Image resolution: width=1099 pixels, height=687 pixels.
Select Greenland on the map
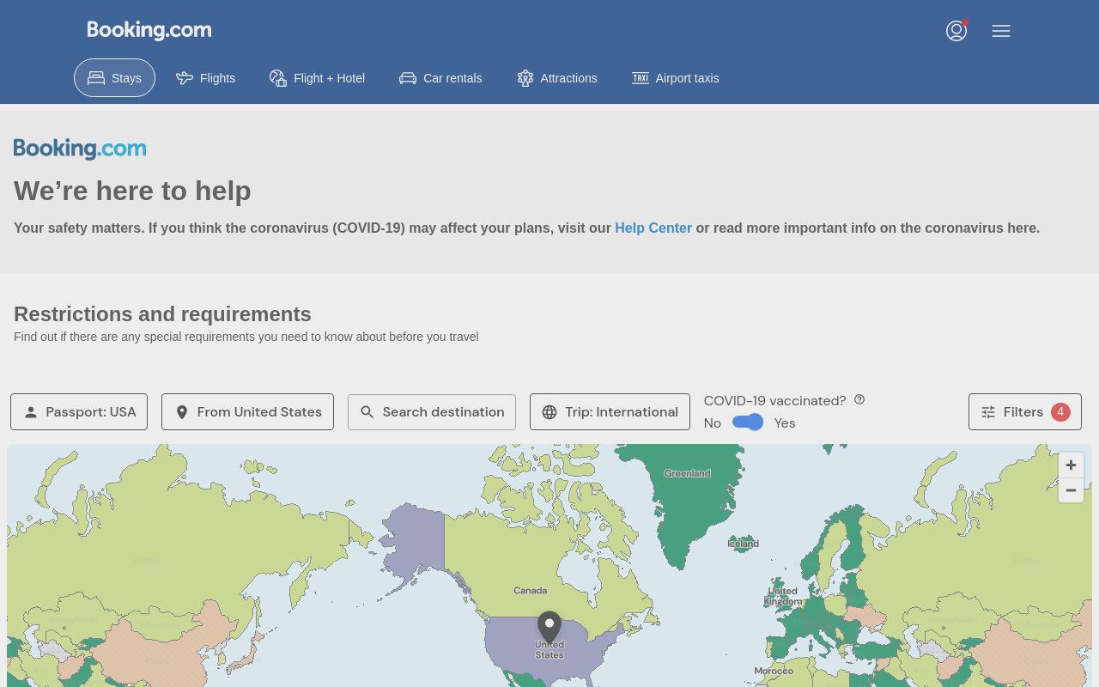688,473
